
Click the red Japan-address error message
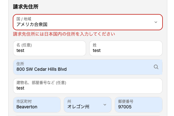tap(64, 34)
